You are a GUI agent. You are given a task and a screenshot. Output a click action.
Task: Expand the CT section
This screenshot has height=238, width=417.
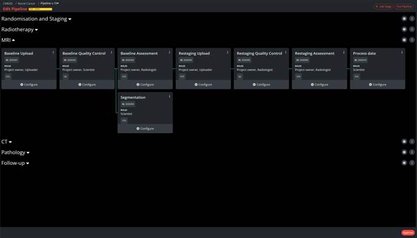click(x=7, y=142)
